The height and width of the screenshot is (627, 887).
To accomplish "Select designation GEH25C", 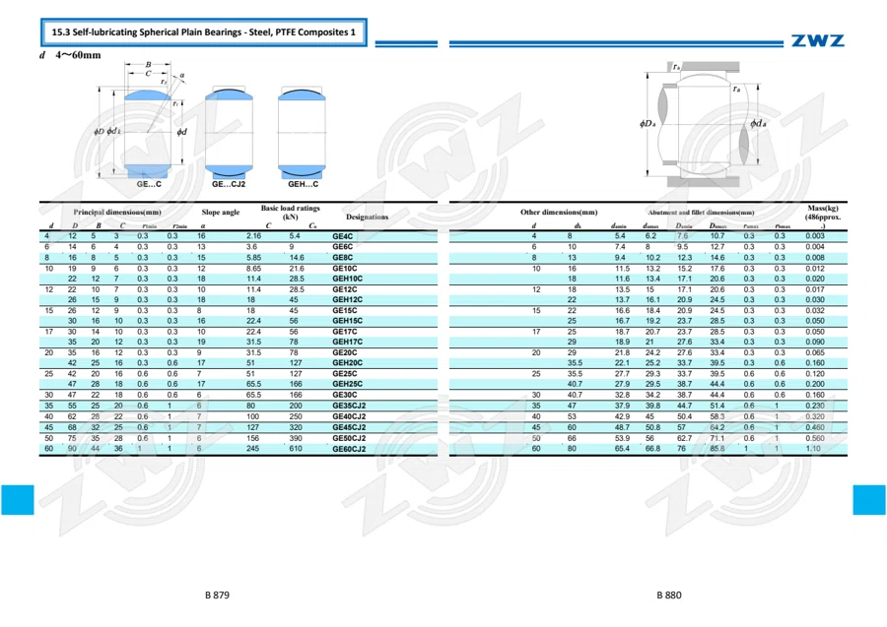I will [x=347, y=384].
